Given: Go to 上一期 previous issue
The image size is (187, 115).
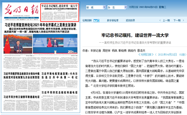Looking at the screenshot, I should (x=166, y=20).
